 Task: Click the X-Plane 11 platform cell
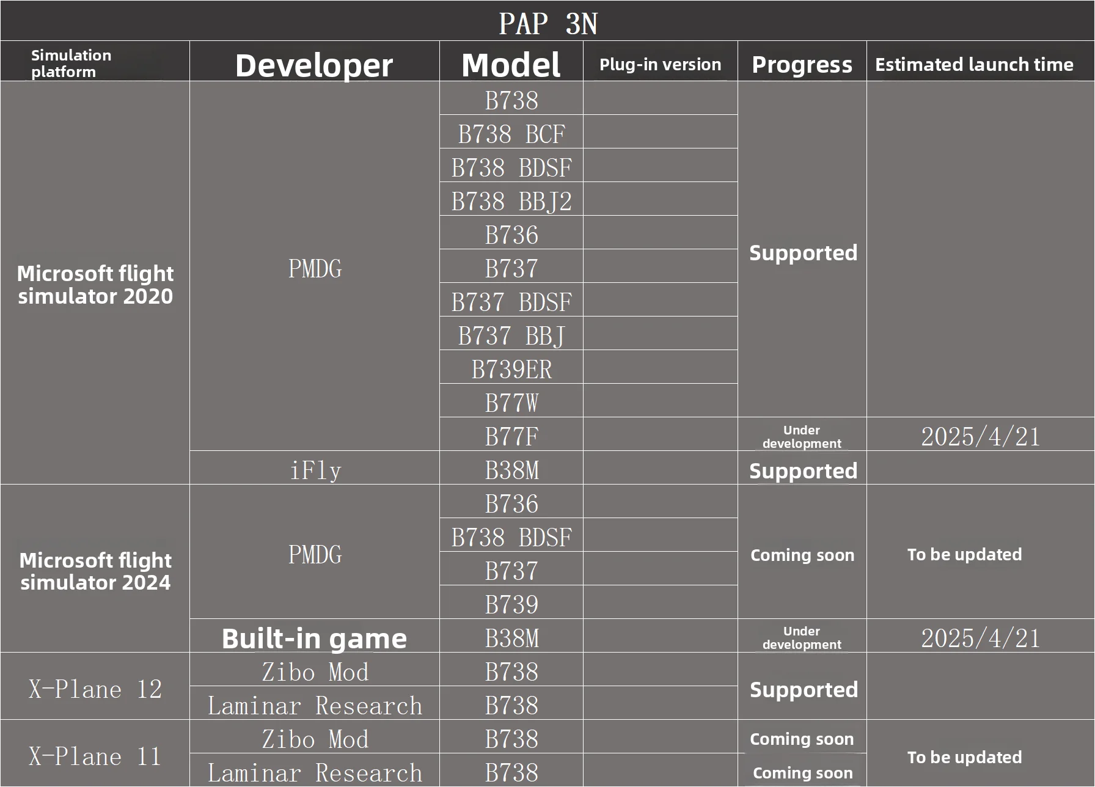pos(95,756)
